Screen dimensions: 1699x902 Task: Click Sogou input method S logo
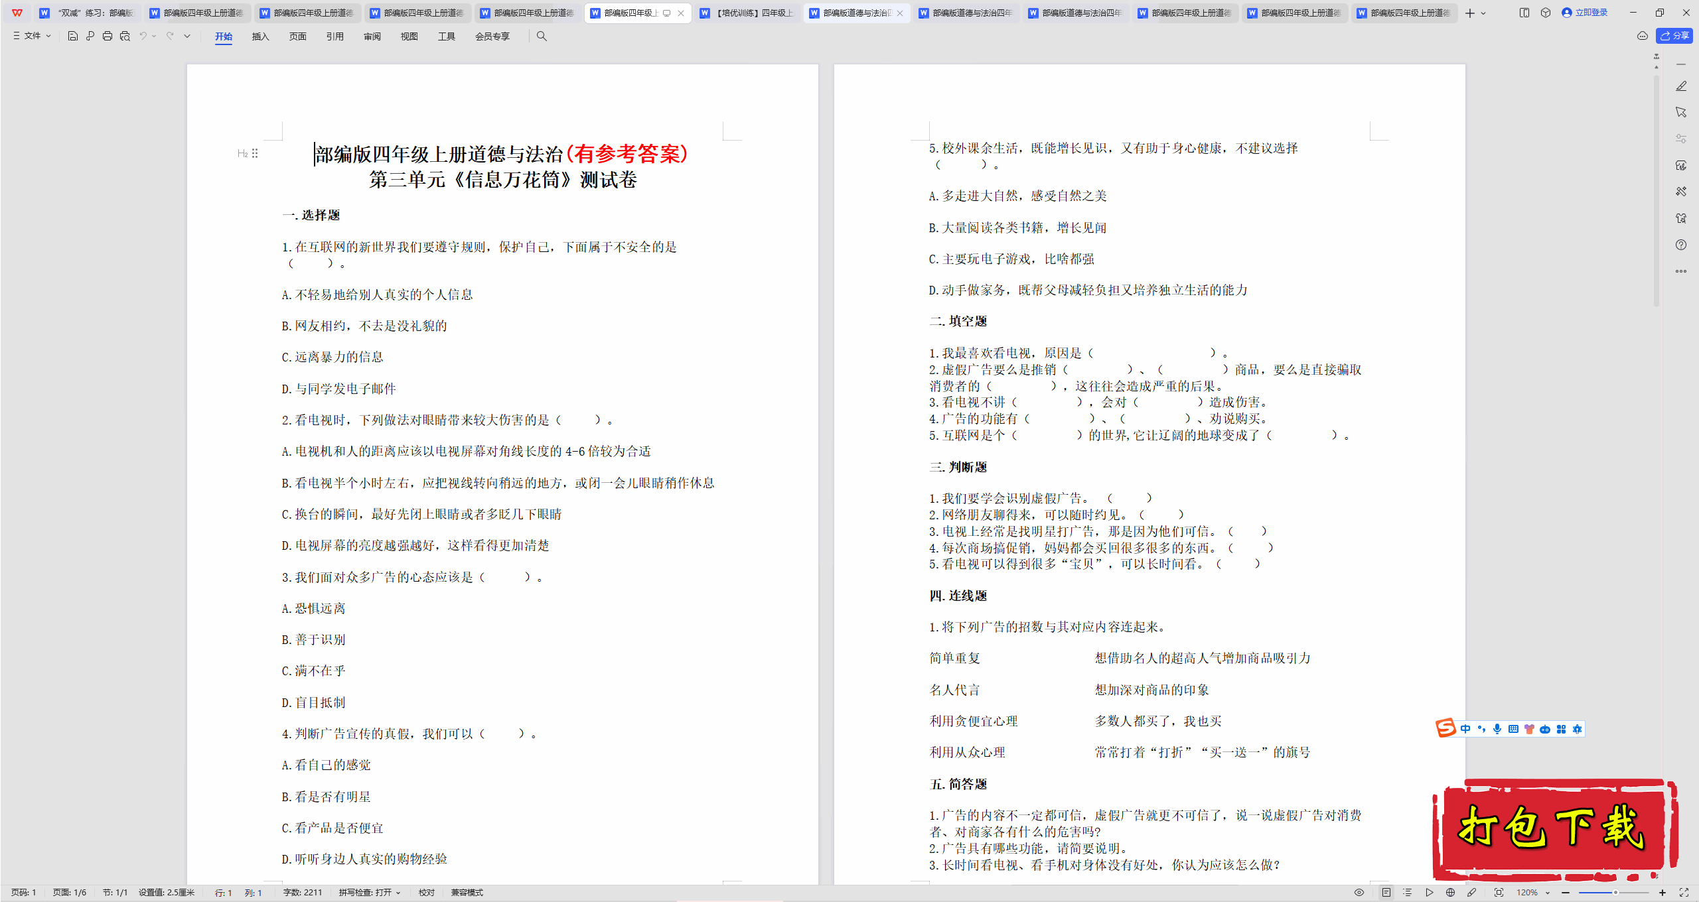(x=1446, y=728)
